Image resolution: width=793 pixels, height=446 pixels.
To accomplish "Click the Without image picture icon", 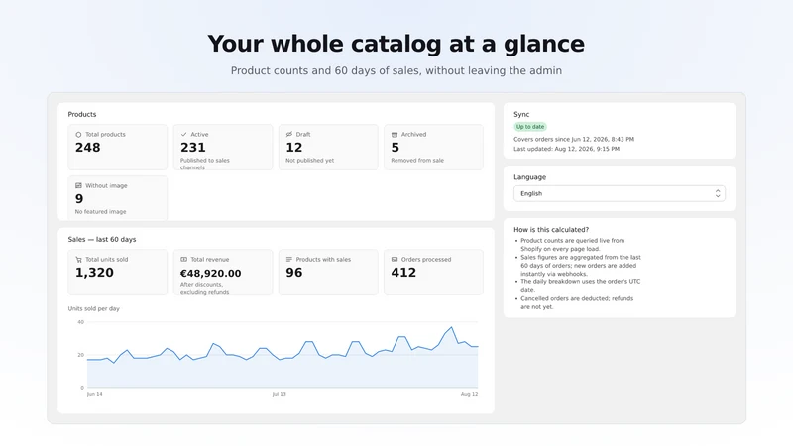I will (x=78, y=186).
